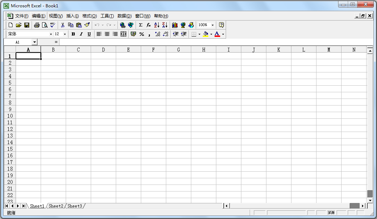Screen dimensions: 377x219
Task: Open the zoom 100% dropdown
Action: pyautogui.click(x=212, y=25)
